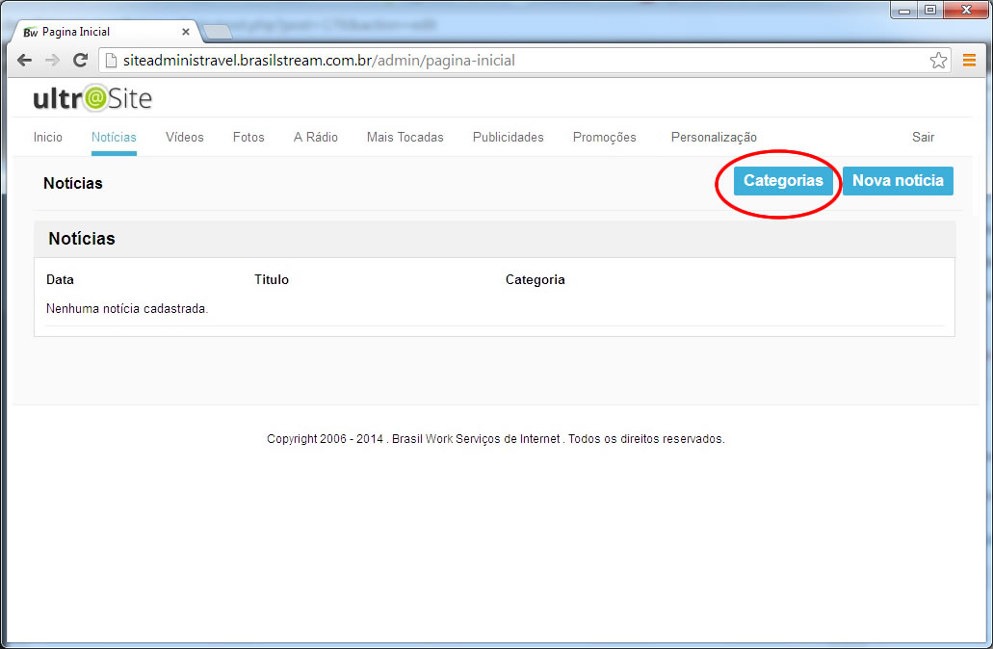Click the copyright footer text

point(496,439)
